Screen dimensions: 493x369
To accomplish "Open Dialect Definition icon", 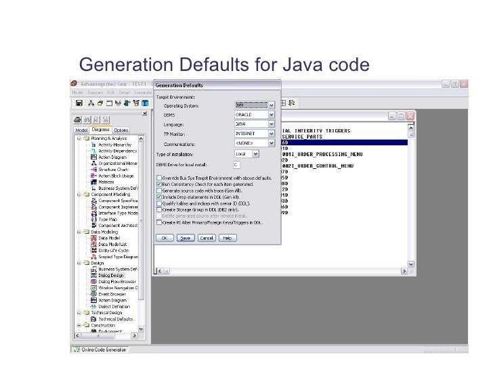I will coord(93,307).
